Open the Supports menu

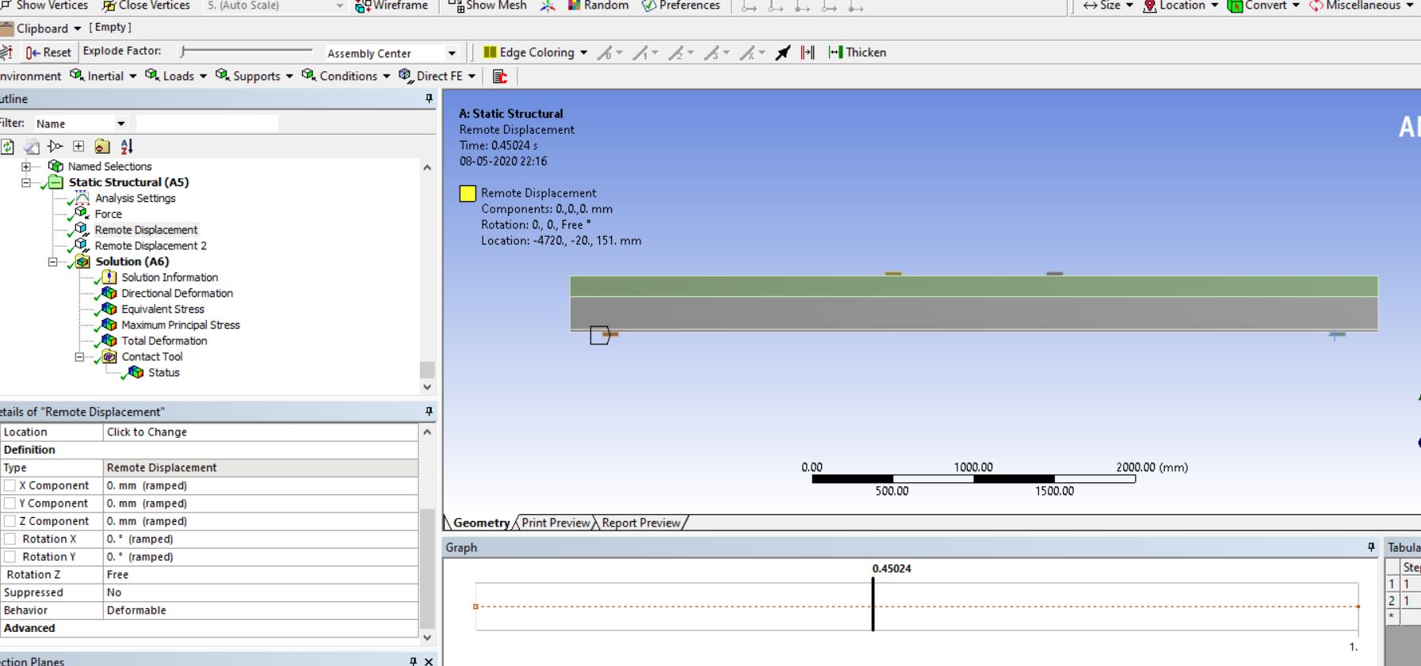pyautogui.click(x=254, y=76)
